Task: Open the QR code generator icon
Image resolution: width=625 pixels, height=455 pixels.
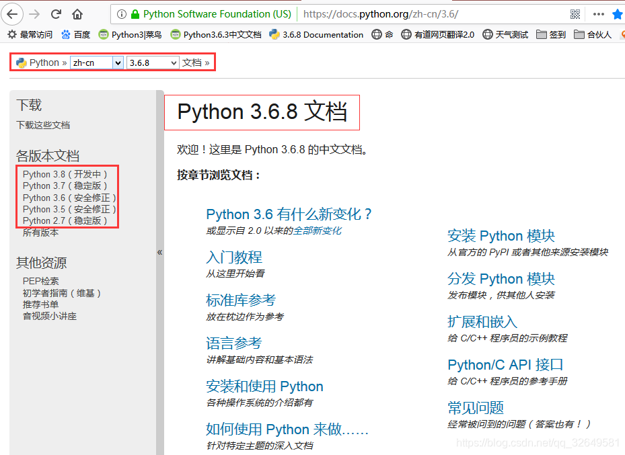Action: (x=575, y=13)
